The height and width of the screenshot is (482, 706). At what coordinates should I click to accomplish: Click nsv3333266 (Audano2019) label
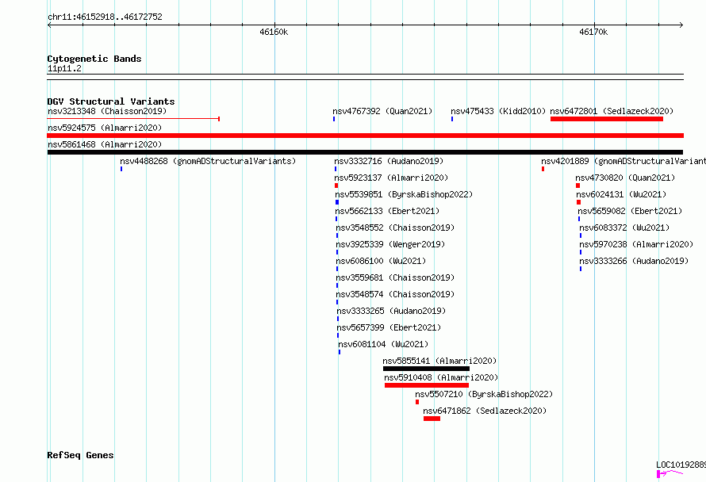634,261
